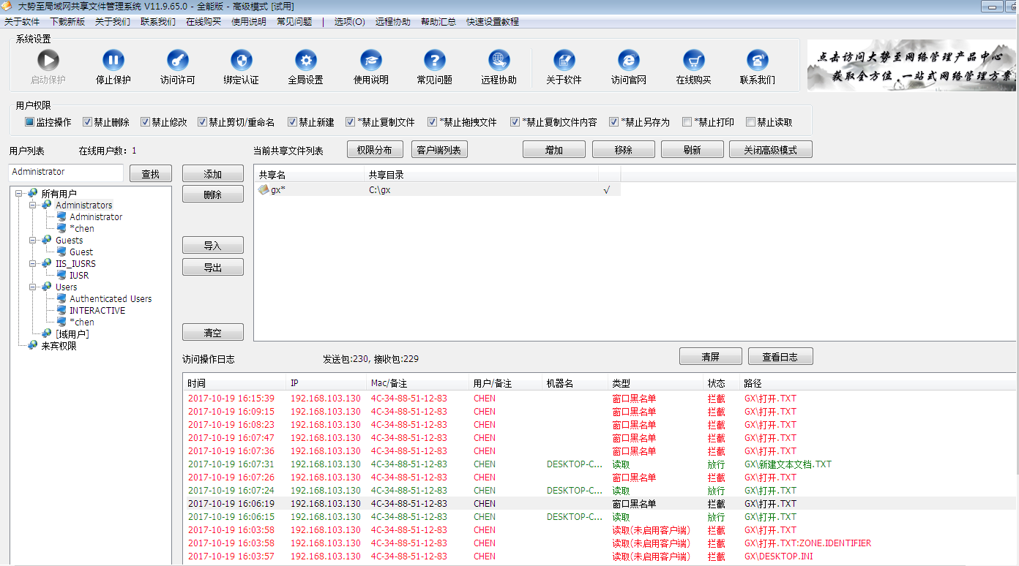Open 全局设置 gear icon
The height and width of the screenshot is (566, 1019).
click(305, 61)
